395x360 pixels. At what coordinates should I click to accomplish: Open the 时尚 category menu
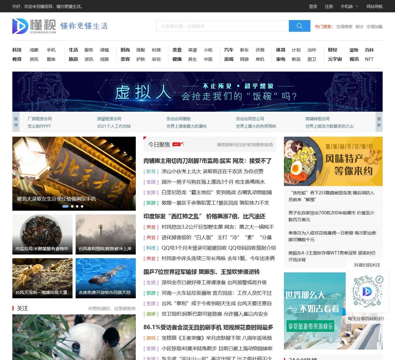tap(125, 50)
